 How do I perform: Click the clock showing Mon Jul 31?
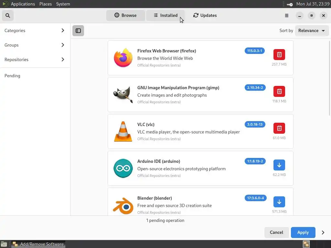point(313,4)
